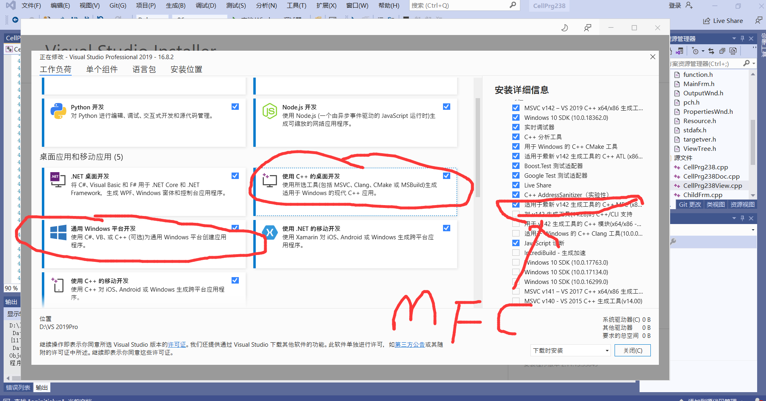Click the Visual Studio logo icon

[x=10, y=5]
